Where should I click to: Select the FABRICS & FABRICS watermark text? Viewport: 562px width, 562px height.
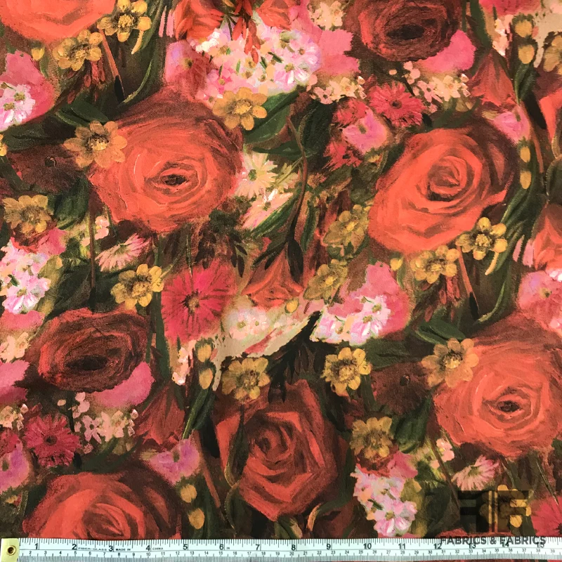[493, 541]
